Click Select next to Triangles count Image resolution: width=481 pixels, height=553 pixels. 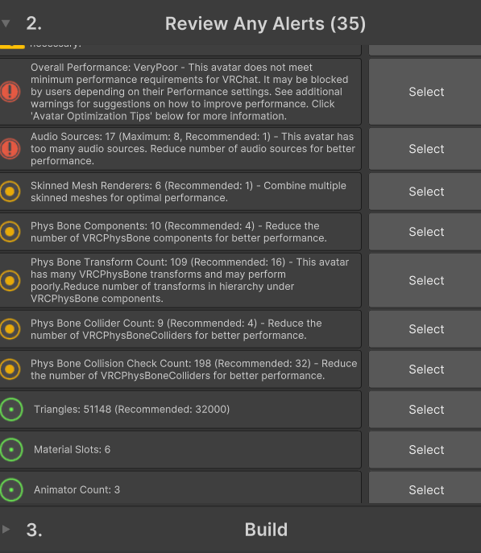(426, 410)
